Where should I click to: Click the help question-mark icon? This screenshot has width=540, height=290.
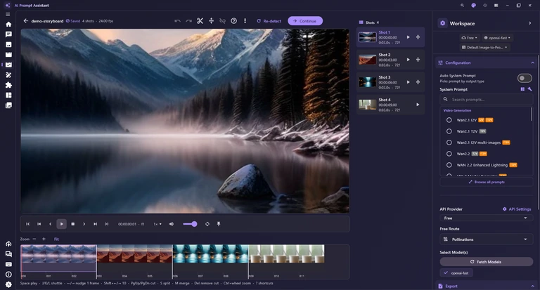tap(234, 21)
